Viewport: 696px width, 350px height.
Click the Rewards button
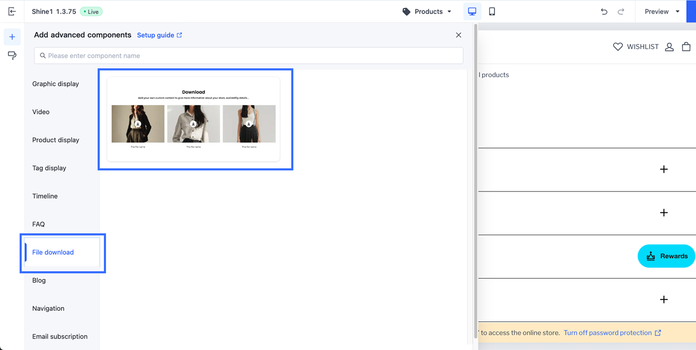(x=666, y=256)
